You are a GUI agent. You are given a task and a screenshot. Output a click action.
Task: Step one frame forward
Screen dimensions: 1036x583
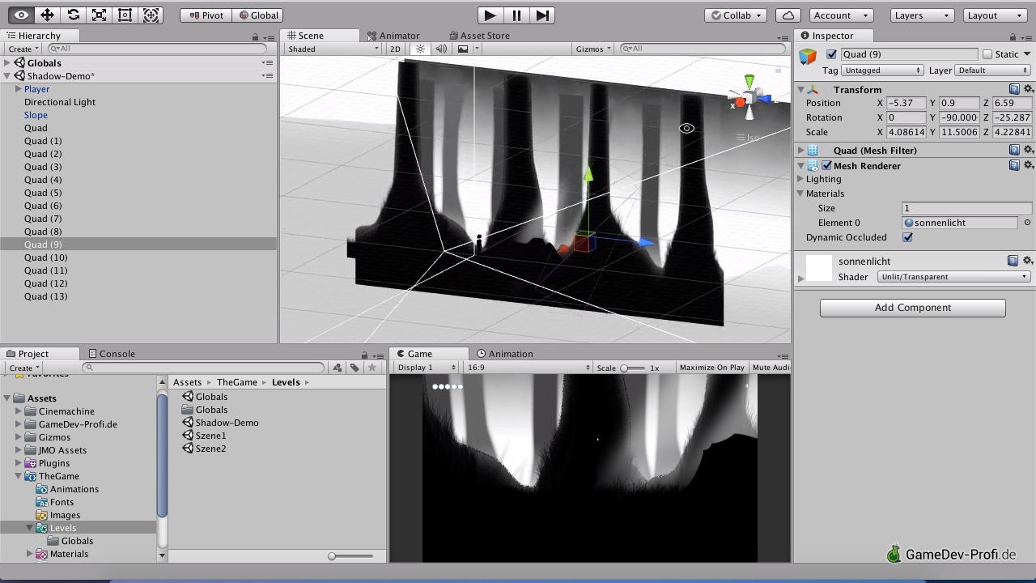click(542, 15)
